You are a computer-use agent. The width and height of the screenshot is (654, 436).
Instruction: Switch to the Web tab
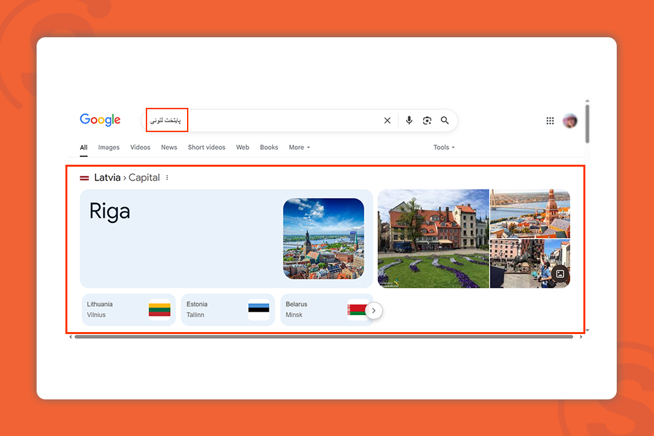tap(243, 148)
